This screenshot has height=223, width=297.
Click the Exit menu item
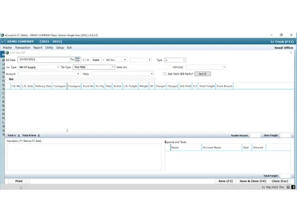(x=69, y=48)
